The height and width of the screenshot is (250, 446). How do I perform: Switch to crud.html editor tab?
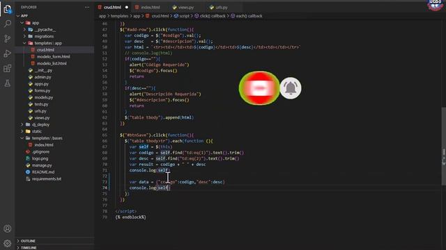[x=112, y=7]
